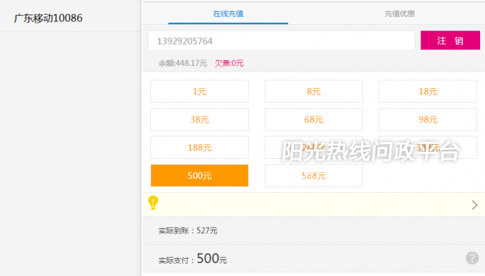Click the yellow lightbulb tip icon
Image resolution: width=485 pixels, height=276 pixels.
click(x=153, y=203)
